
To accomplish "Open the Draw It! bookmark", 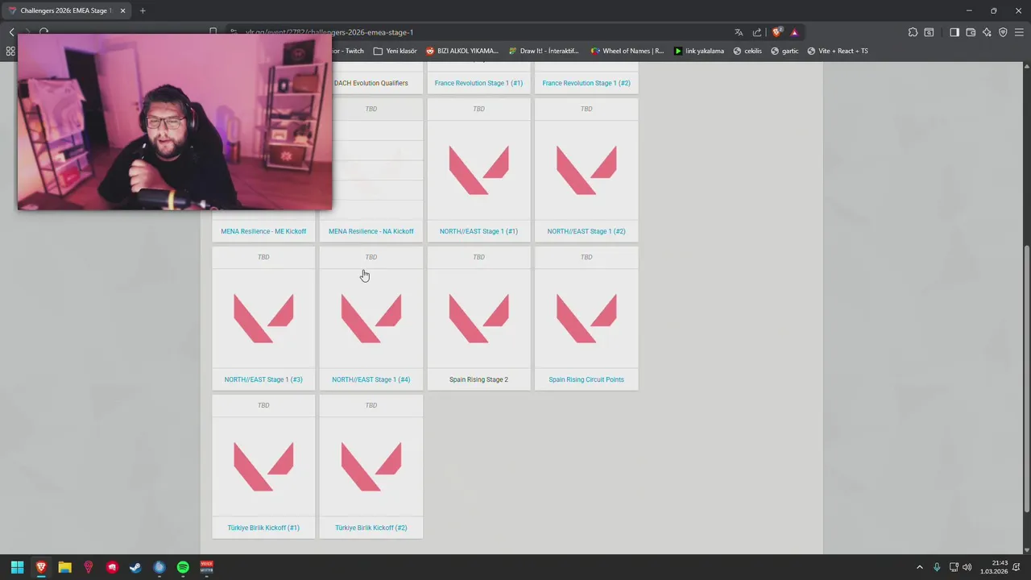I will (x=544, y=51).
